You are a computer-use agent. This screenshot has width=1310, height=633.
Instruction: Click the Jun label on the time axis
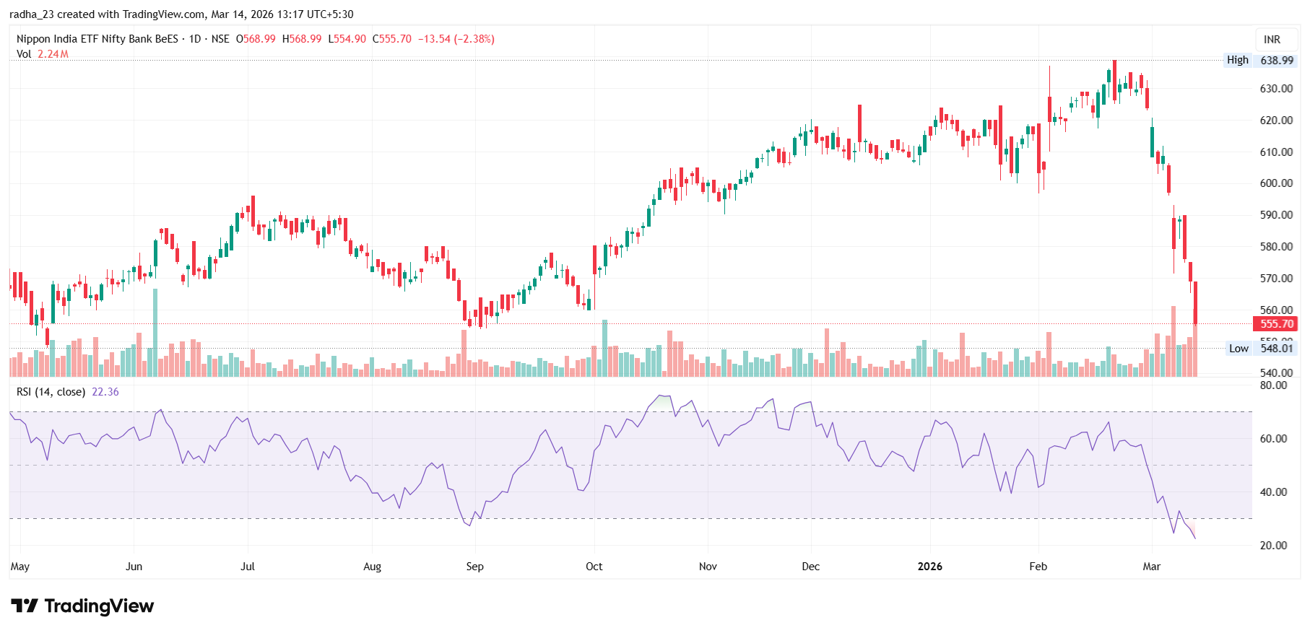(x=134, y=567)
